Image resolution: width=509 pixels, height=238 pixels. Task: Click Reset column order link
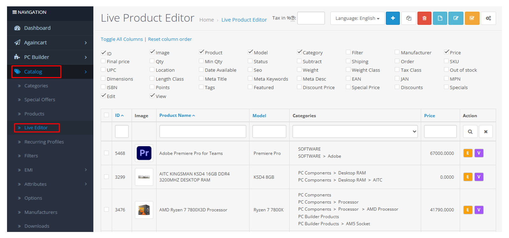[x=170, y=39]
